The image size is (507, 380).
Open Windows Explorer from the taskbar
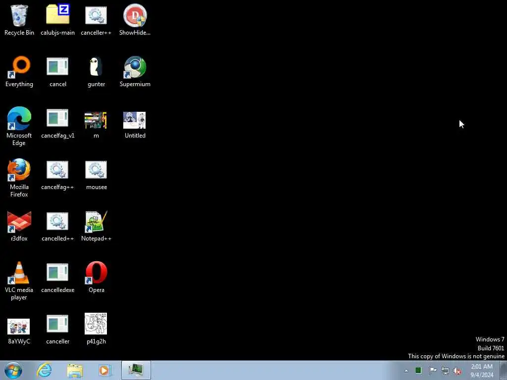pos(75,370)
